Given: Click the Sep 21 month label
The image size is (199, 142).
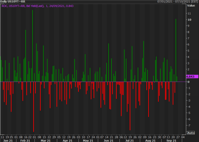Looking at the screenshot, I should click(x=171, y=140).
